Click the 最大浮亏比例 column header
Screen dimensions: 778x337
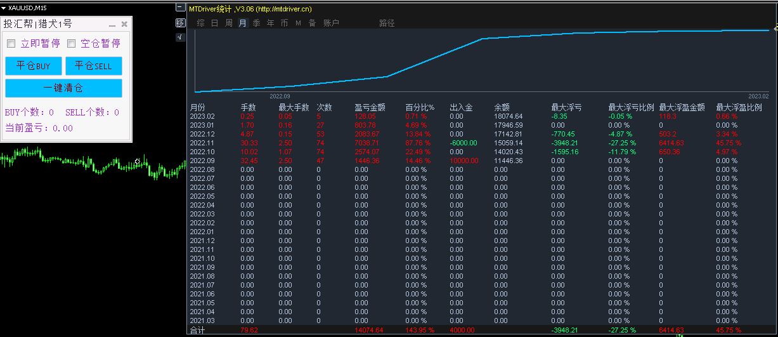click(x=632, y=107)
